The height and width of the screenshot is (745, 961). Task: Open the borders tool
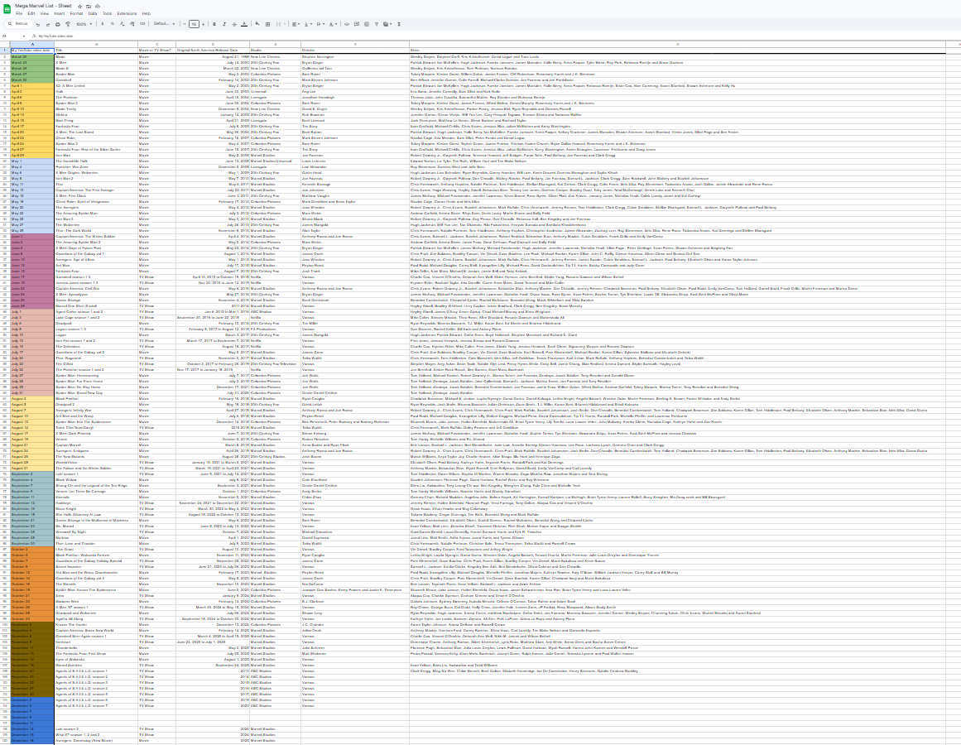268,24
